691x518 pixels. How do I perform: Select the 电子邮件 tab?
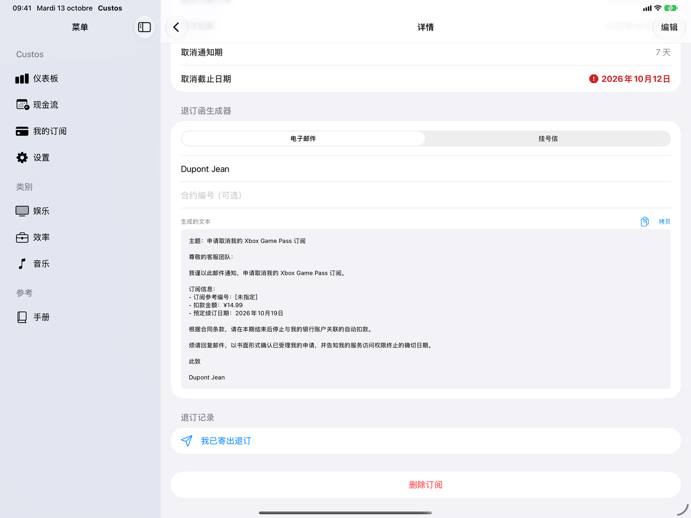303,139
